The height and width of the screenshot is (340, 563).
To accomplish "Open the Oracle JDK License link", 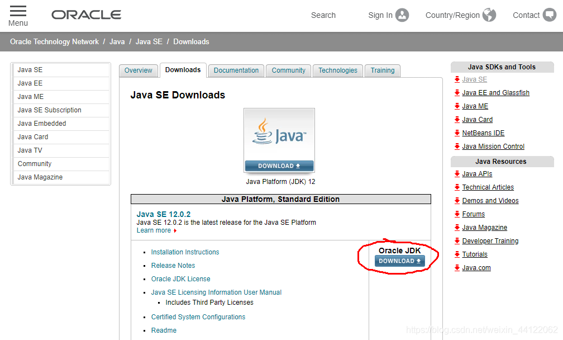I will 180,279.
